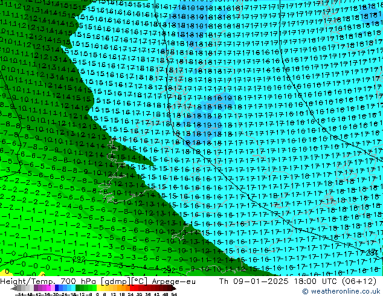
Task: Click the right arrow end of the color scale
Action: 174,288
